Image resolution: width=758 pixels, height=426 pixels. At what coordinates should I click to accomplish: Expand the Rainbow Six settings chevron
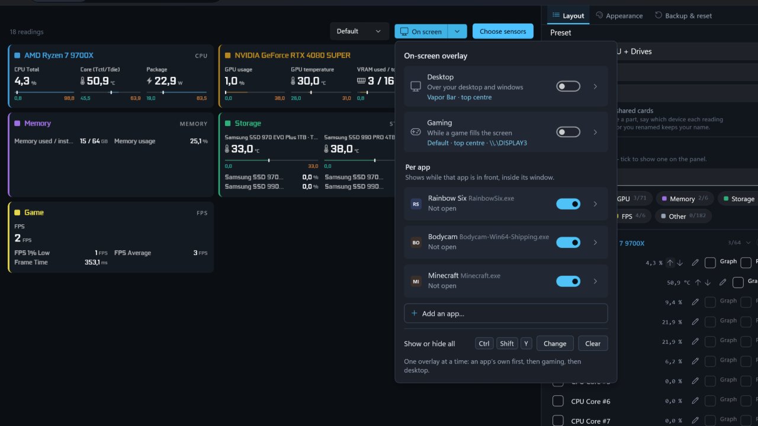coord(595,204)
